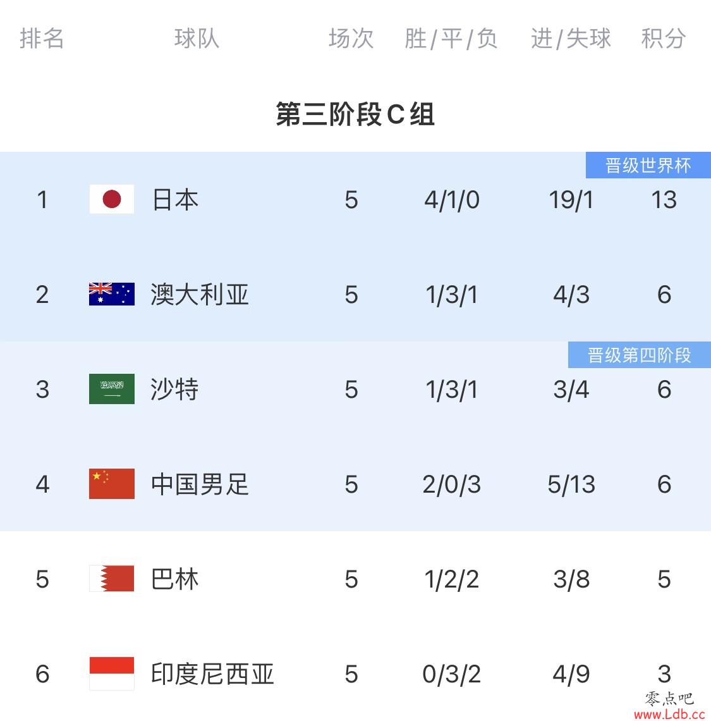Click the Indonesia flag icon
Screen dimensions: 711x721
pos(112,674)
